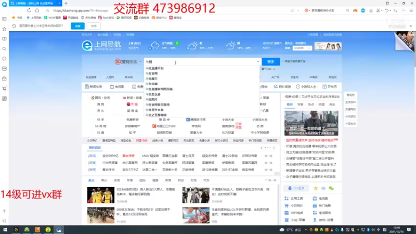Open the 小游戏大全 link with the icon
Viewport: 416px width, 234px height.
tap(306, 87)
